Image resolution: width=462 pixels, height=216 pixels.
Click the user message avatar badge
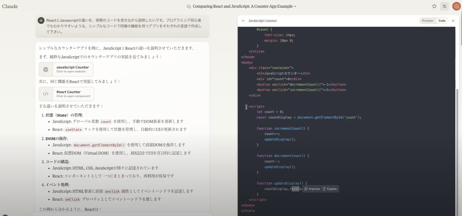pyautogui.click(x=41, y=21)
